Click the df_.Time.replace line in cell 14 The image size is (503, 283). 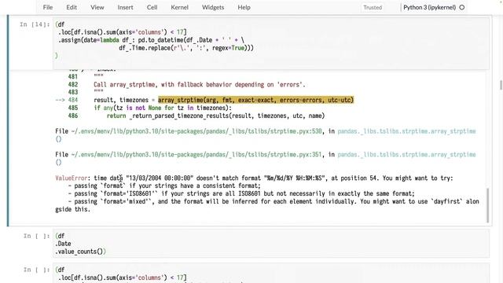pyautogui.click(x=186, y=48)
